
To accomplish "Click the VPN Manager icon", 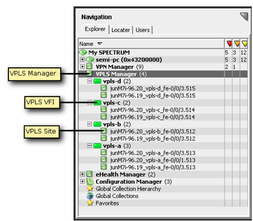I will click(x=90, y=66).
